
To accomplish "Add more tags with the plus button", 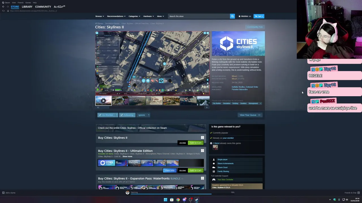I will [260, 103].
